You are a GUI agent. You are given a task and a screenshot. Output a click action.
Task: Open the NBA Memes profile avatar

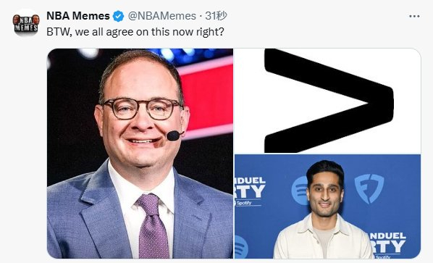(26, 23)
